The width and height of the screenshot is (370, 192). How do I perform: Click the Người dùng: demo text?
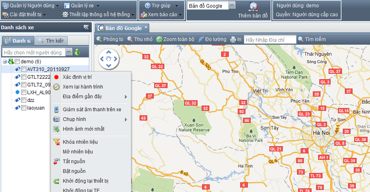point(297,5)
